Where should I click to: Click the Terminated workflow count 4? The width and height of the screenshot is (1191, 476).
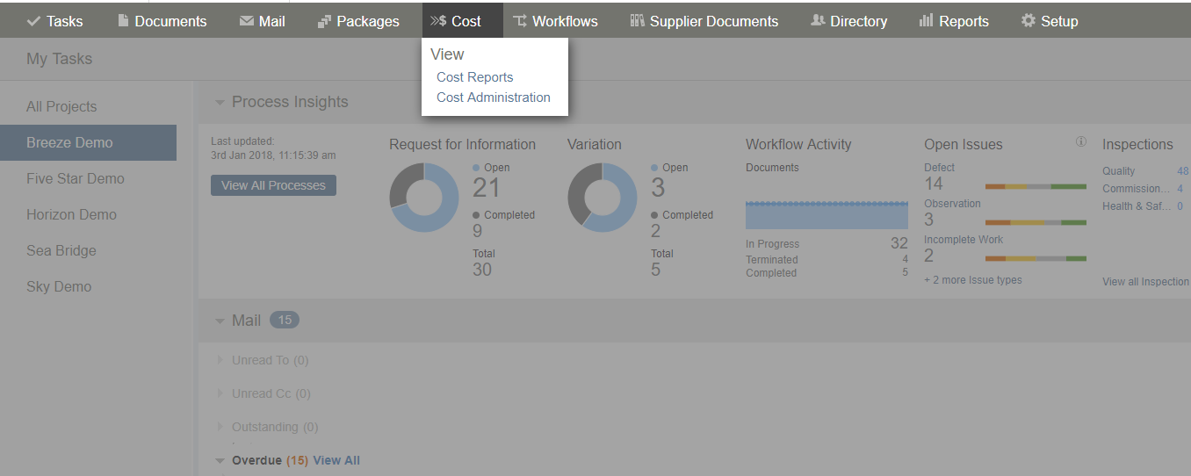[x=905, y=259]
